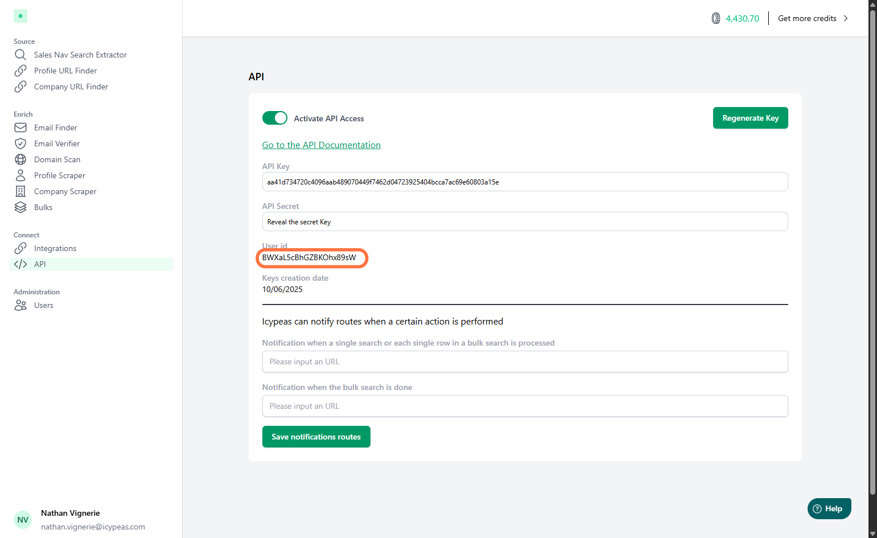Viewport: 877px width, 538px height.
Task: Click the Email Verifier shield icon
Action: (20, 143)
